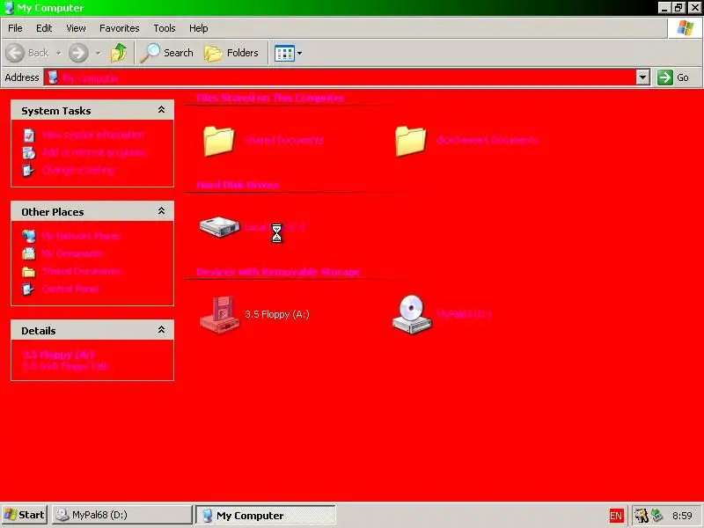The height and width of the screenshot is (528, 704).
Task: Click the EN language indicator
Action: click(x=616, y=516)
